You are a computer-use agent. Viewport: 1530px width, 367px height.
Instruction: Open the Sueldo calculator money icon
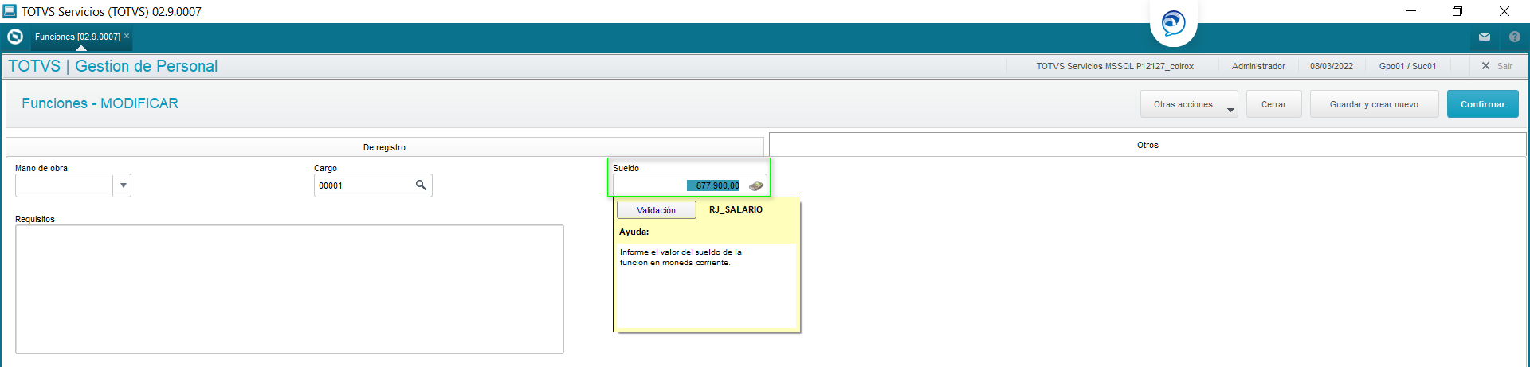tap(755, 185)
